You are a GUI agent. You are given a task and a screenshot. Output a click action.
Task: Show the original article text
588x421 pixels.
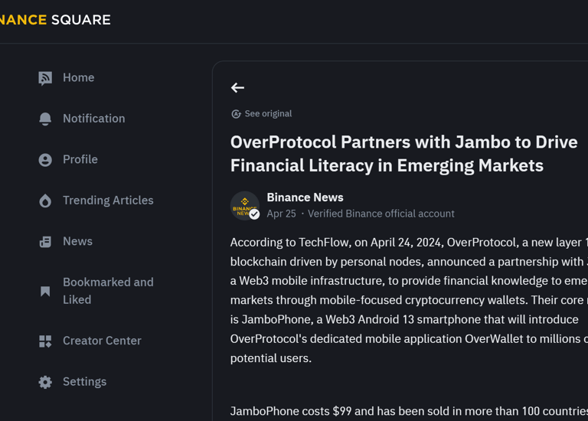coord(268,114)
